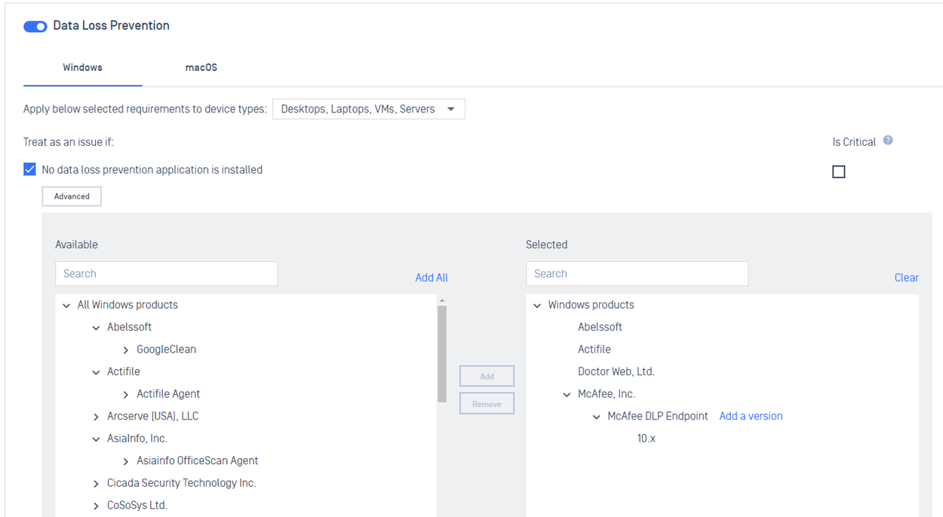Check the Is Critical checkbox
The height and width of the screenshot is (517, 943).
tap(839, 172)
